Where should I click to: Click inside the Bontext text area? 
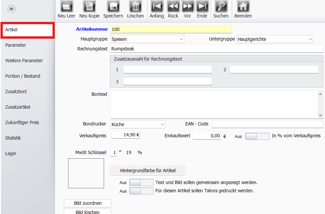[214, 104]
